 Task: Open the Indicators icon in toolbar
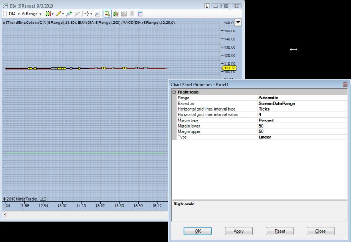point(124,14)
